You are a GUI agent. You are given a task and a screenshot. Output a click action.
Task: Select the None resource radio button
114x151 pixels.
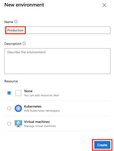(9, 93)
